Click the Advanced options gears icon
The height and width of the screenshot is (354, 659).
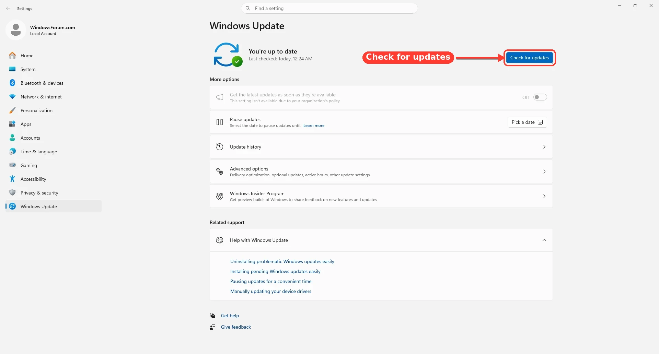[x=220, y=172]
